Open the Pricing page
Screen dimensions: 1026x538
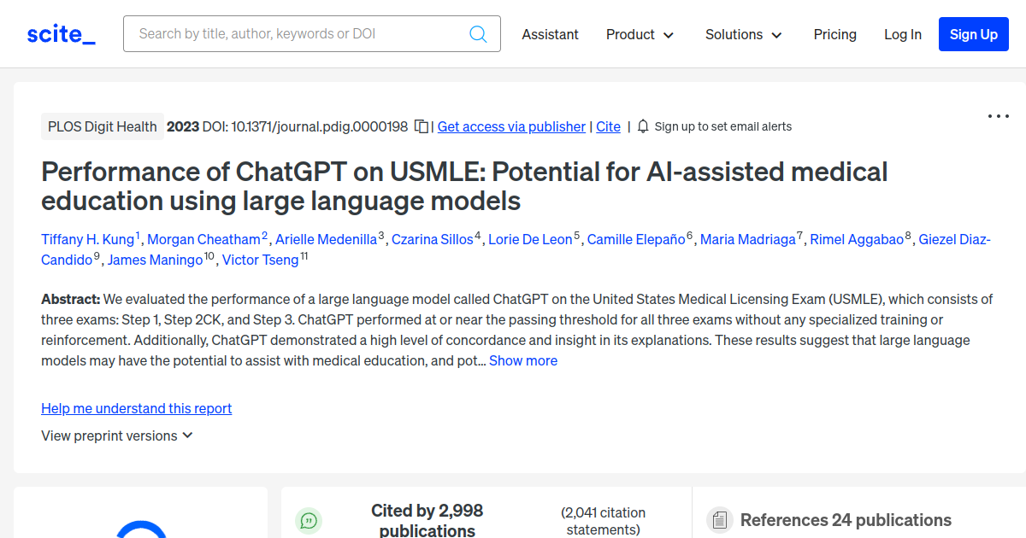[834, 34]
